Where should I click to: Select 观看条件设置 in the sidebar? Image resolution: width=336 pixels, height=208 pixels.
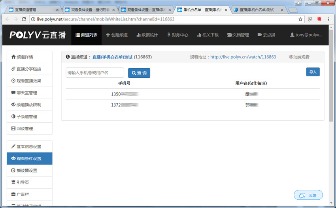pos(30,158)
